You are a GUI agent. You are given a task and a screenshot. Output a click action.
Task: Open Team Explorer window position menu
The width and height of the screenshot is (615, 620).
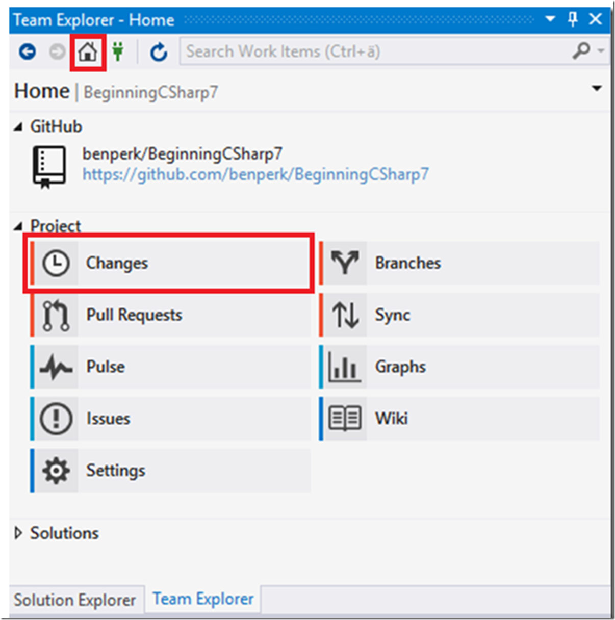550,19
